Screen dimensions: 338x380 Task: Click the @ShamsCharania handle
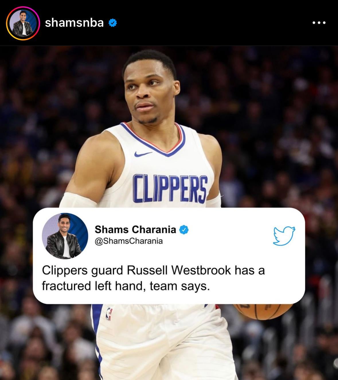[129, 241]
